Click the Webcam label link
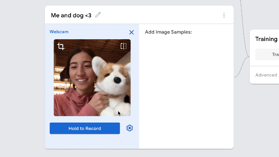Viewport: 279px width, 157px height. 59,32
